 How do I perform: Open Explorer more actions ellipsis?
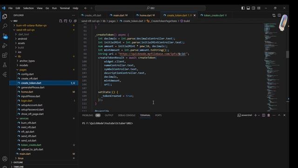(74, 15)
